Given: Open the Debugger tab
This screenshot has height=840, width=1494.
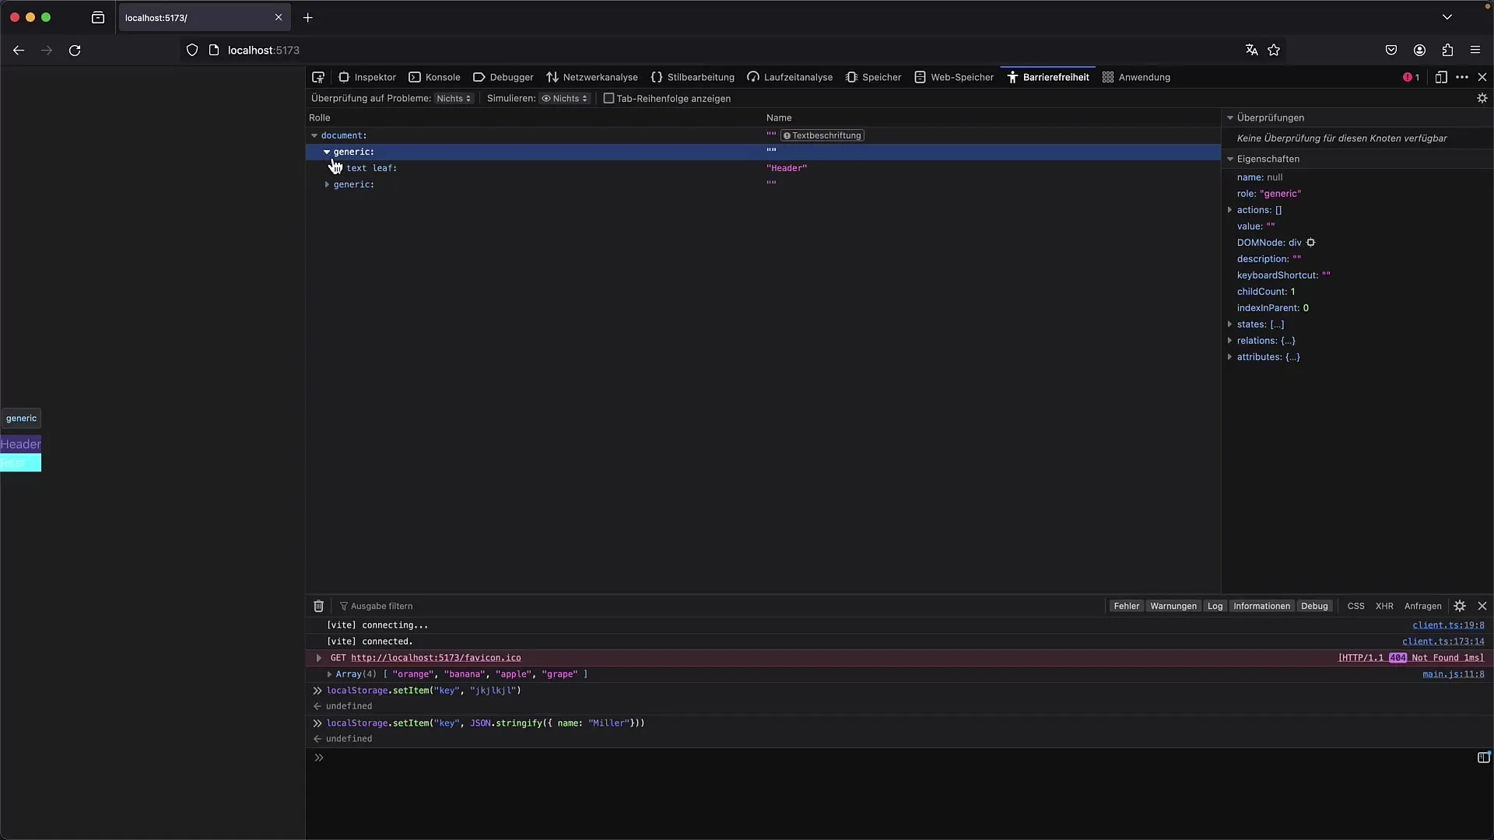Looking at the screenshot, I should point(503,77).
